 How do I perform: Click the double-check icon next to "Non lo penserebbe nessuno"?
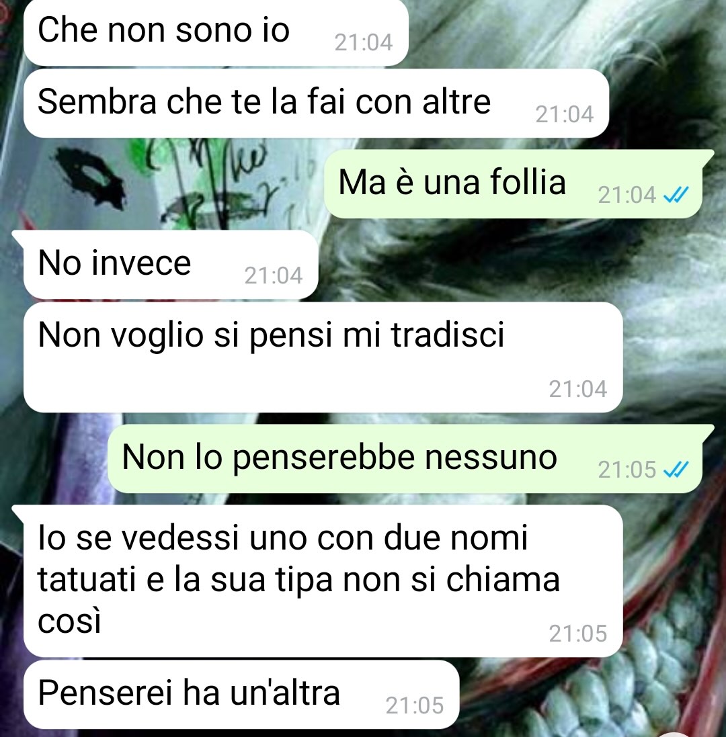click(x=676, y=469)
